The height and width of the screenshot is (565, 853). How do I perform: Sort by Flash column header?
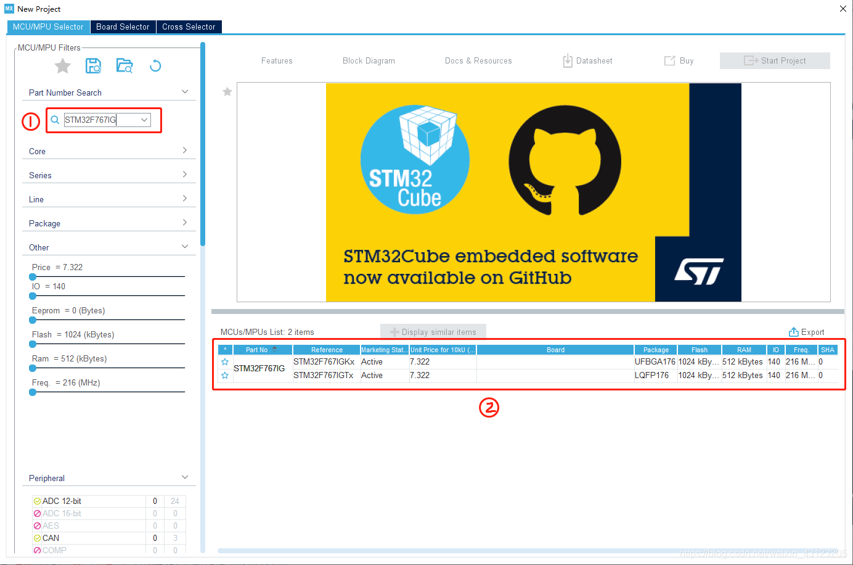(700, 350)
